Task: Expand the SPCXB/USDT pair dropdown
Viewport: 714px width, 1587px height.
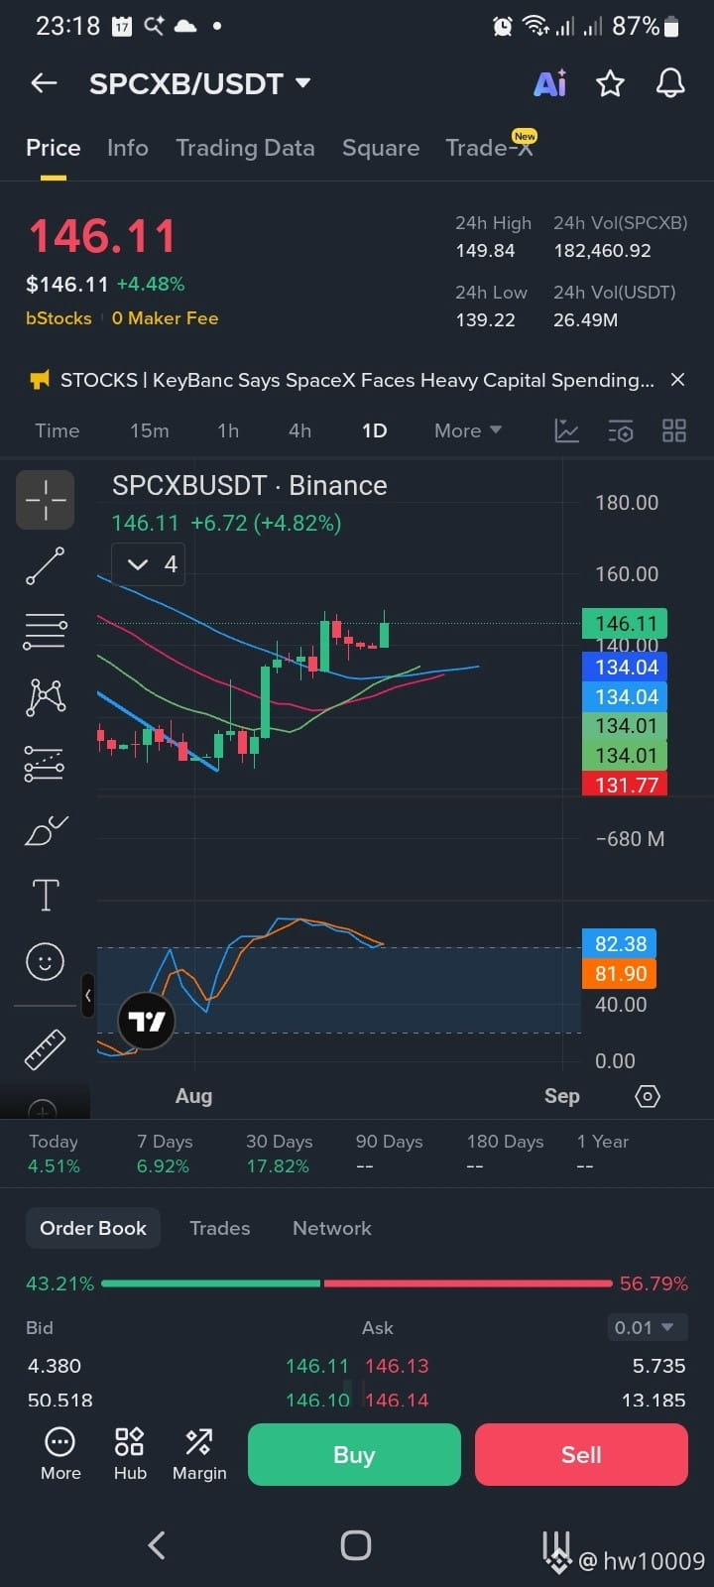Action: tap(302, 83)
